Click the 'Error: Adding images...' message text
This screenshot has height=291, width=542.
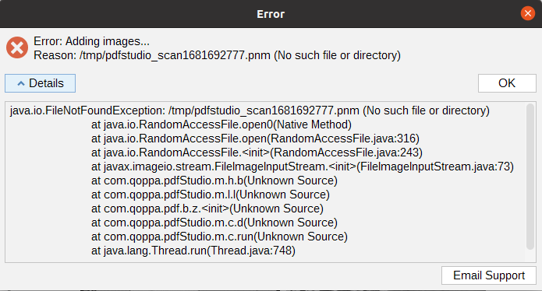click(91, 41)
